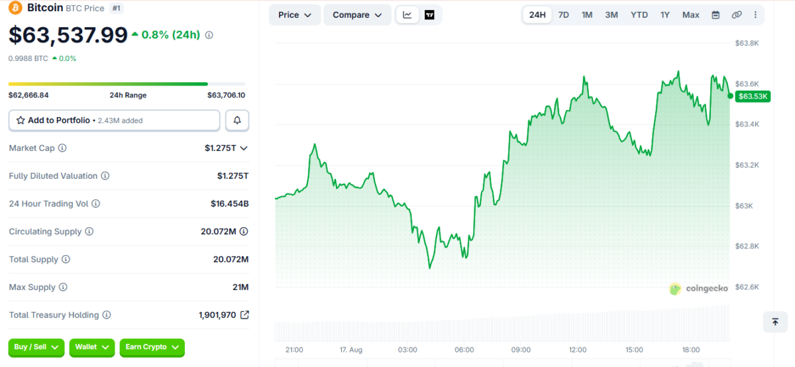Viewport: 795px width, 367px height.
Task: Expand the Market Cap chevron
Action: 244,148
